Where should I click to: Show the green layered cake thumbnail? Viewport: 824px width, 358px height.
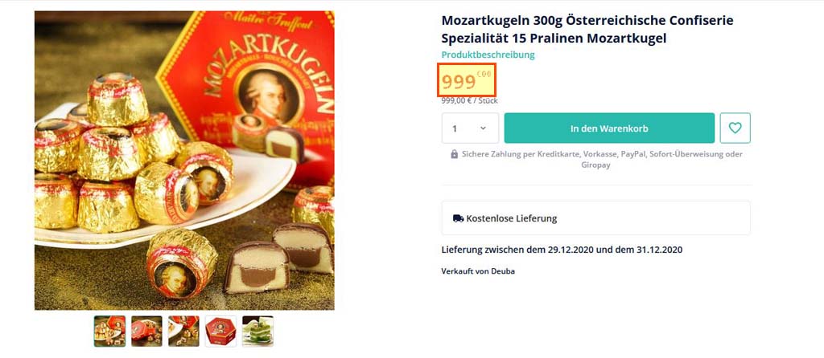(x=258, y=331)
